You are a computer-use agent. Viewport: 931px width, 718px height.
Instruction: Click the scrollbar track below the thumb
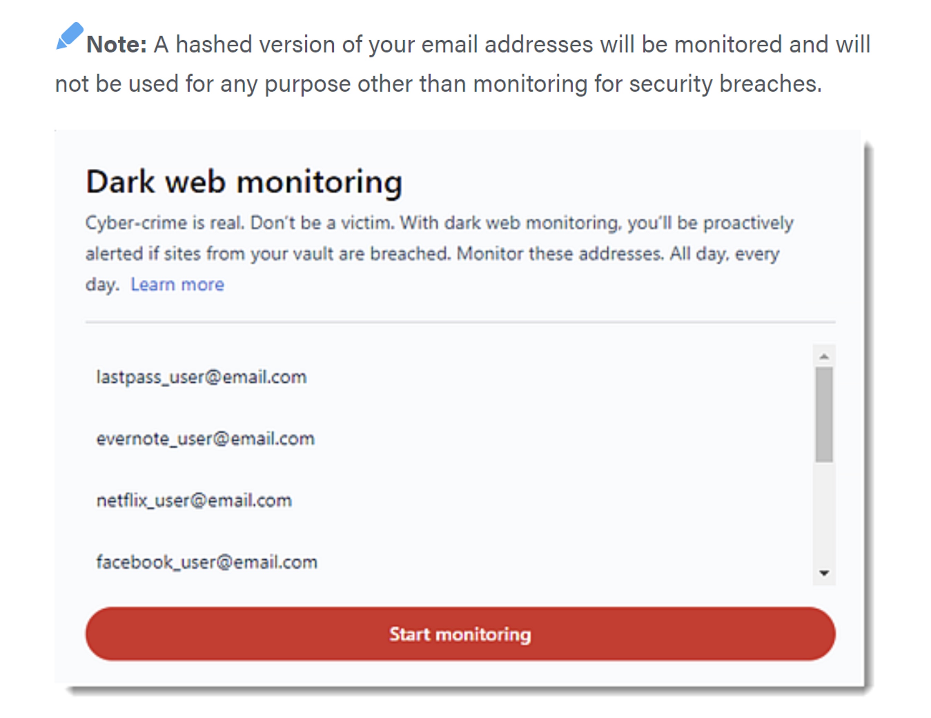tap(824, 511)
